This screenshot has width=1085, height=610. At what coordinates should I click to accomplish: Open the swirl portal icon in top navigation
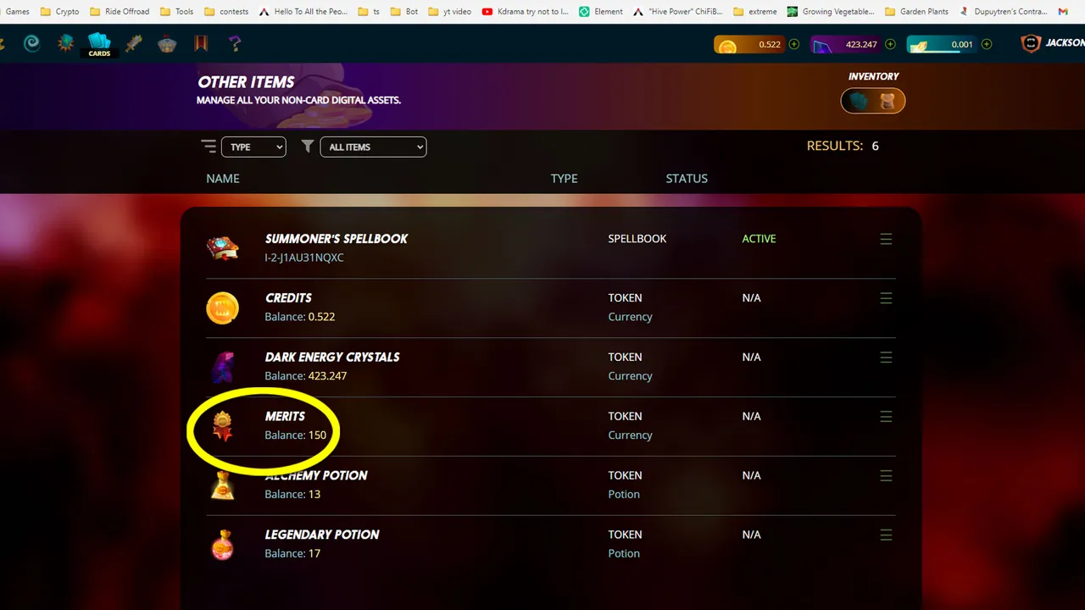point(31,44)
